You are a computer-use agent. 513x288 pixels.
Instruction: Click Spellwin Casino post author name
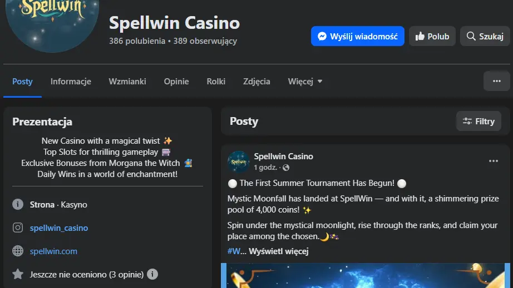point(283,156)
